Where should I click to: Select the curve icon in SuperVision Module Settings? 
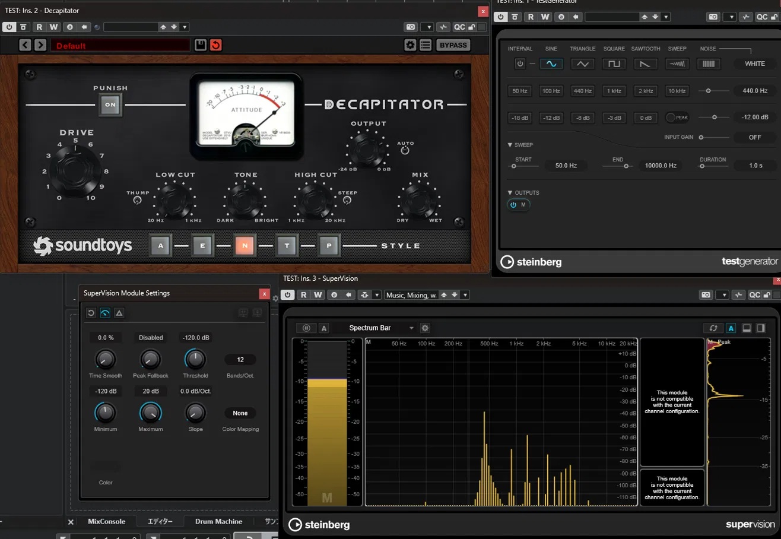105,313
